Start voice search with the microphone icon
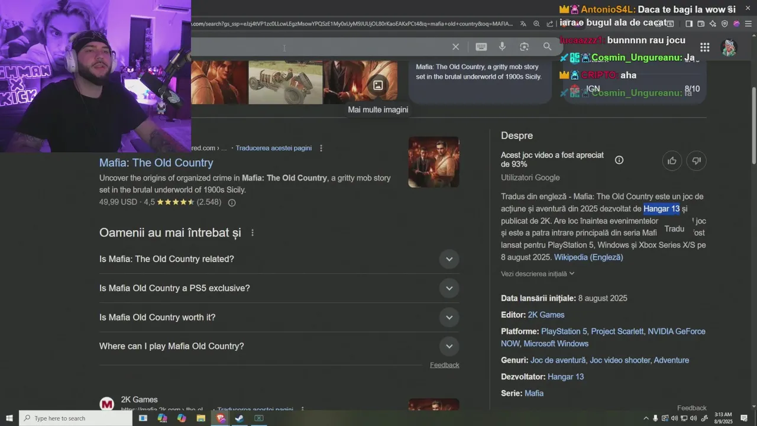757x426 pixels. click(502, 47)
